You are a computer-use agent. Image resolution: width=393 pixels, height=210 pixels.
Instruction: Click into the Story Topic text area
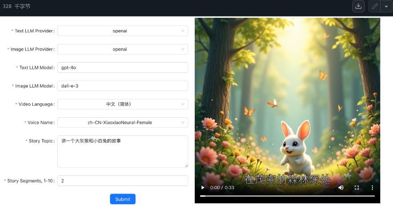(x=122, y=151)
